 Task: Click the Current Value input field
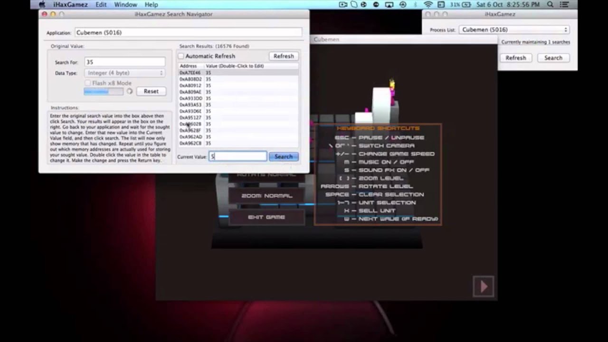[238, 156]
